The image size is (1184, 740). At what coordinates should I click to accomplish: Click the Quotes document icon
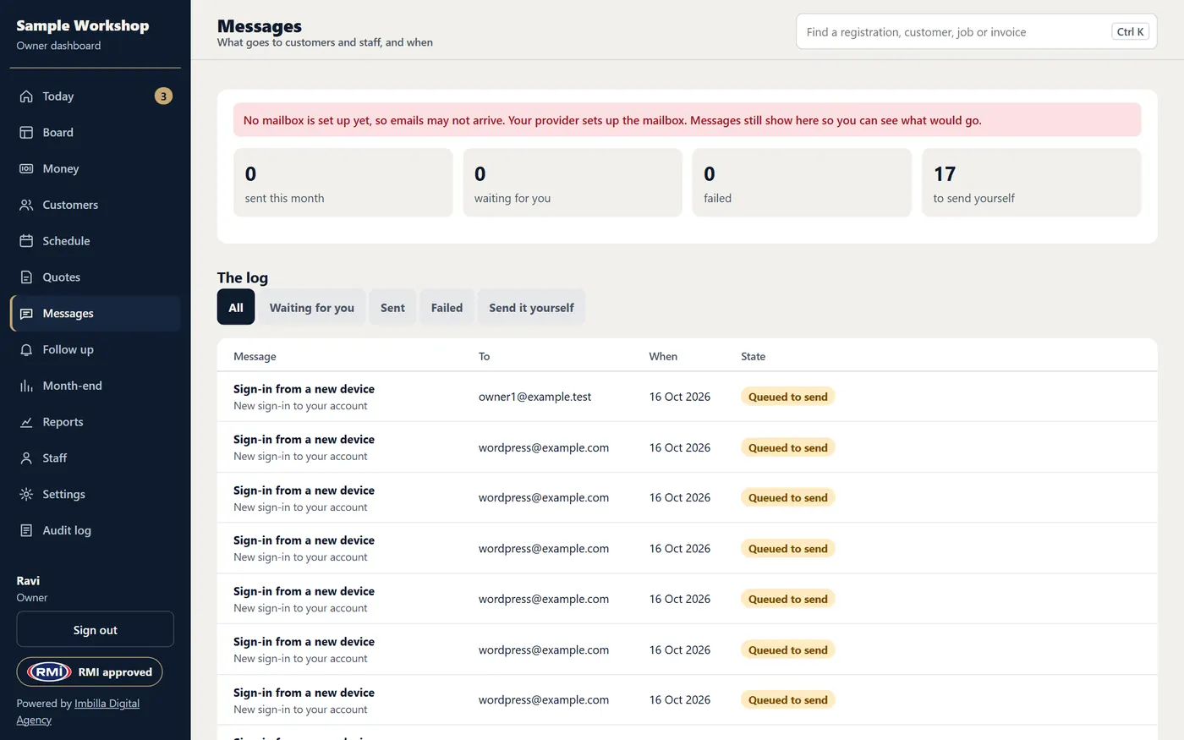coord(26,277)
